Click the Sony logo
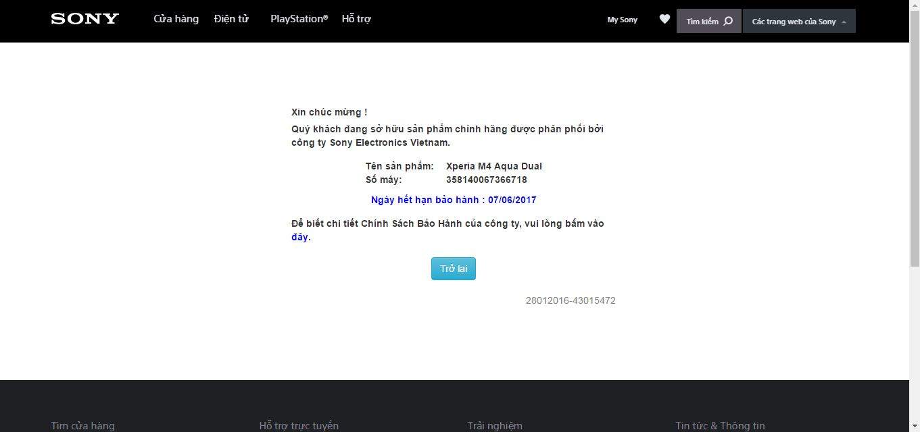The image size is (920, 432). pos(84,19)
